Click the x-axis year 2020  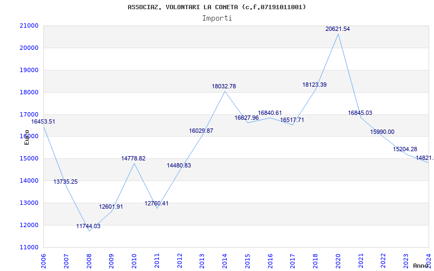pos(338,261)
